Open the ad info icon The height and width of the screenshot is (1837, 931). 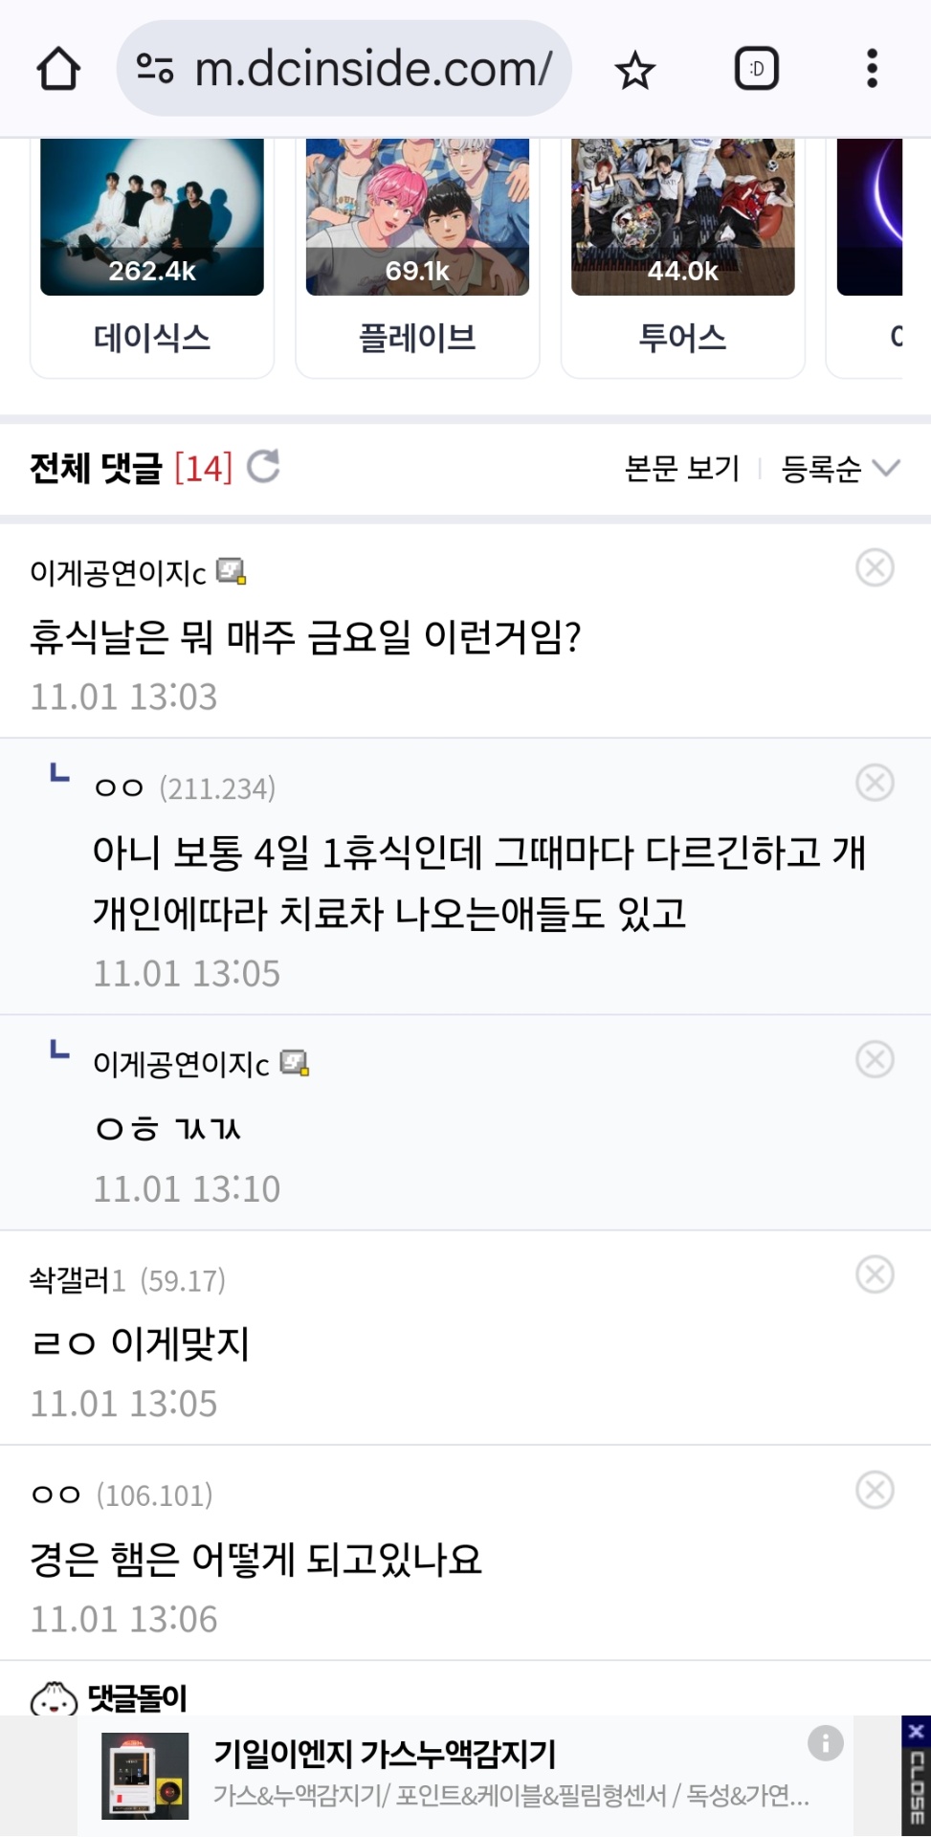coord(825,1742)
